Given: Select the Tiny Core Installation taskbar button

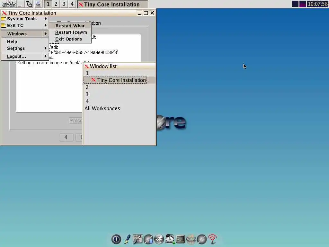Looking at the screenshot, I should click(112, 4).
